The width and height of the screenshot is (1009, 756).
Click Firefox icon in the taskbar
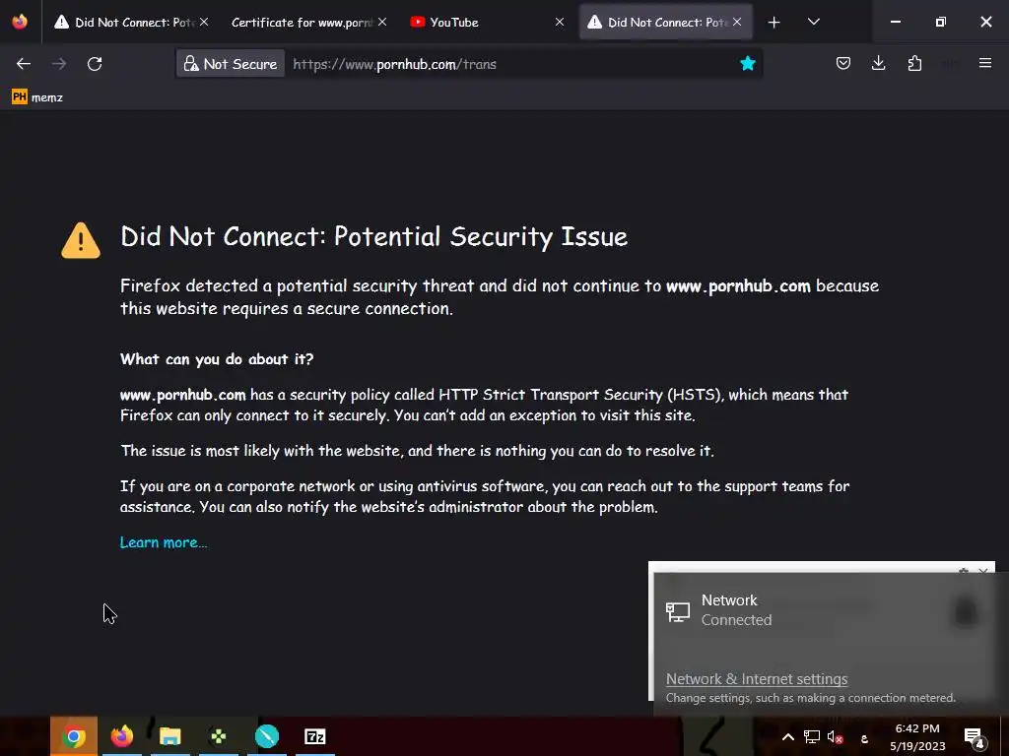(121, 736)
